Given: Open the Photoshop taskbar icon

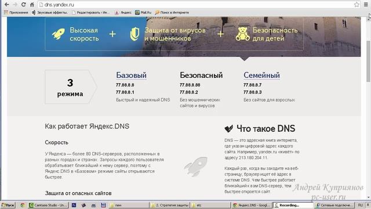Looking at the screenshot, I should point(74,205).
